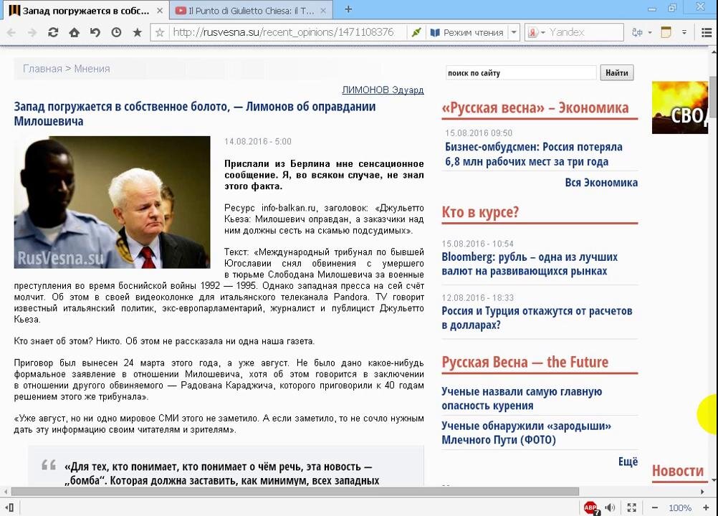This screenshot has width=718, height=516.
Task: Click the home icon in the toolbar
Action: (74, 32)
